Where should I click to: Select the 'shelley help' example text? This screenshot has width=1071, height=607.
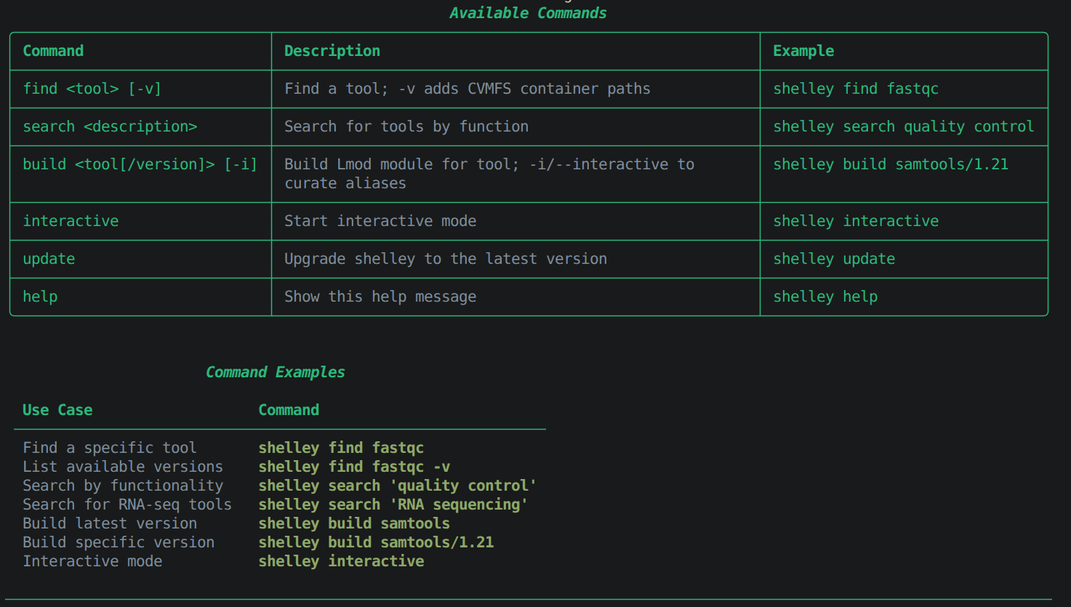(825, 297)
